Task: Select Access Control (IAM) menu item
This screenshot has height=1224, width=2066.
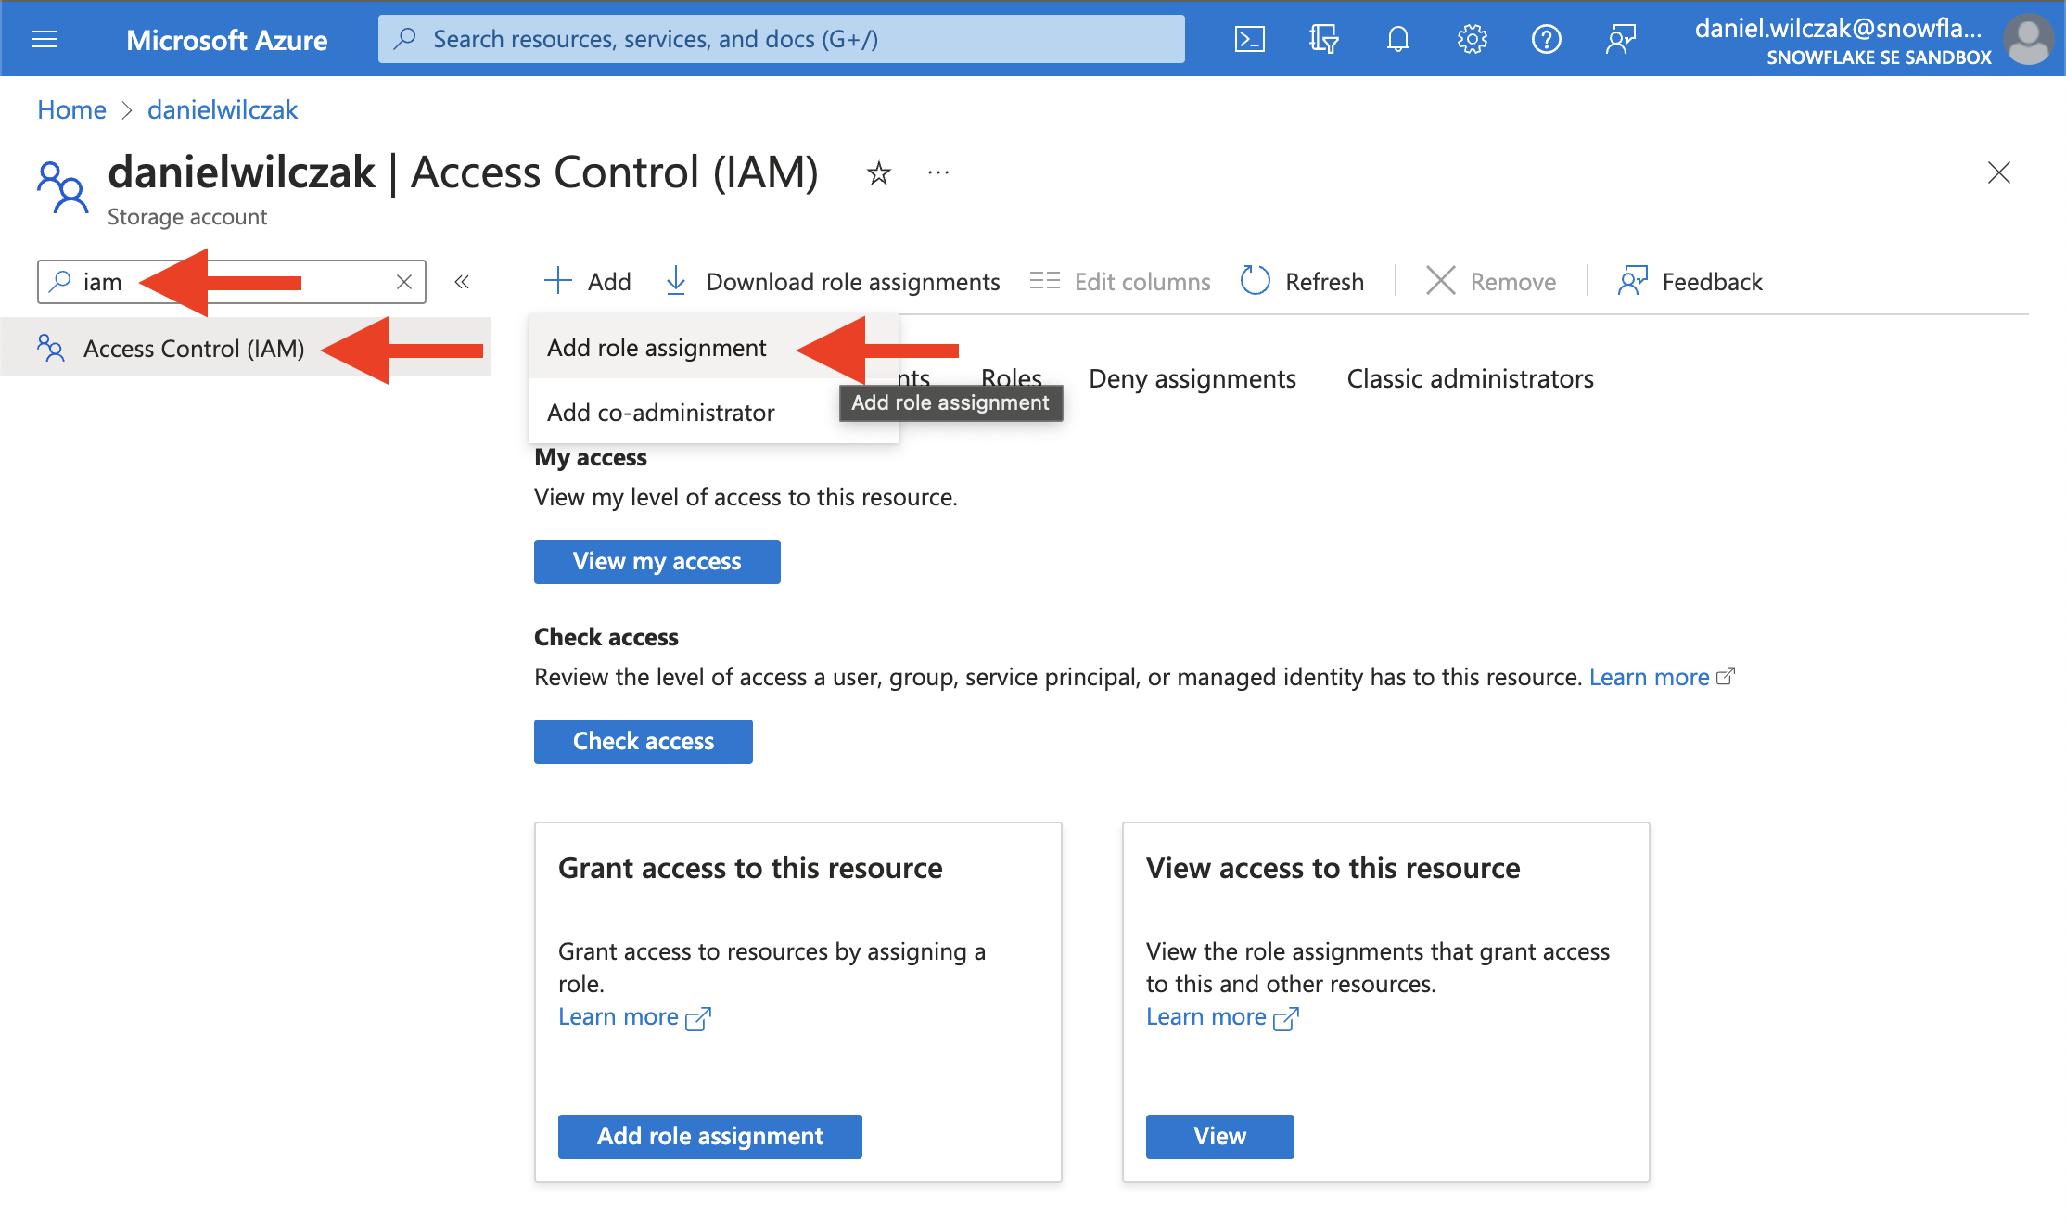Action: tap(246, 348)
